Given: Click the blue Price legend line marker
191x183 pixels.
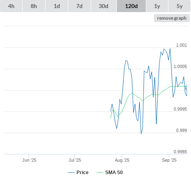Looking at the screenshot, I should pyautogui.click(x=71, y=173).
